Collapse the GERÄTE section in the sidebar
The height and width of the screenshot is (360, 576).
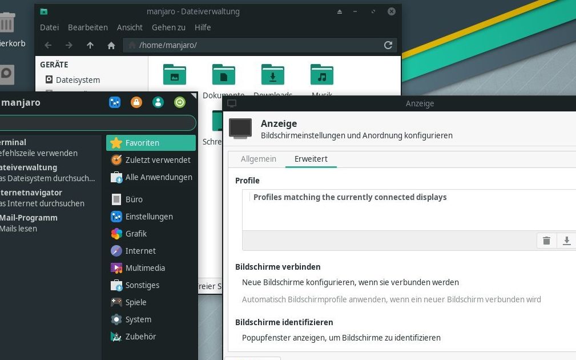(x=53, y=65)
